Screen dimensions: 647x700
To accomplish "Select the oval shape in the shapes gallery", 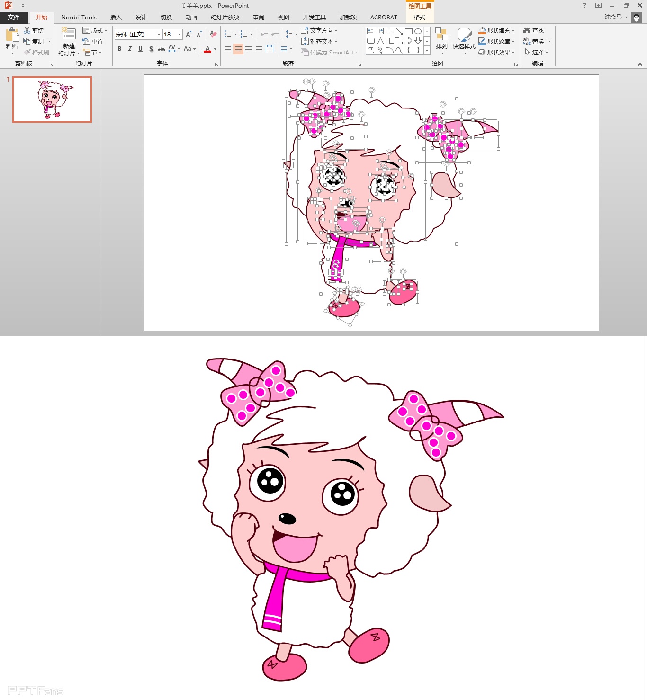I will pos(418,31).
